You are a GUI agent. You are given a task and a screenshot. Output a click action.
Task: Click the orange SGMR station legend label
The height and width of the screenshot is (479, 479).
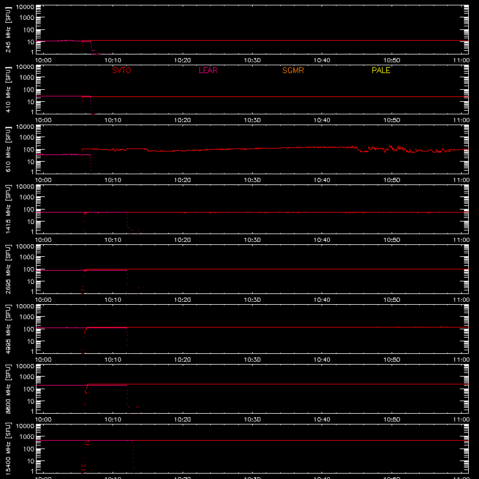point(293,70)
